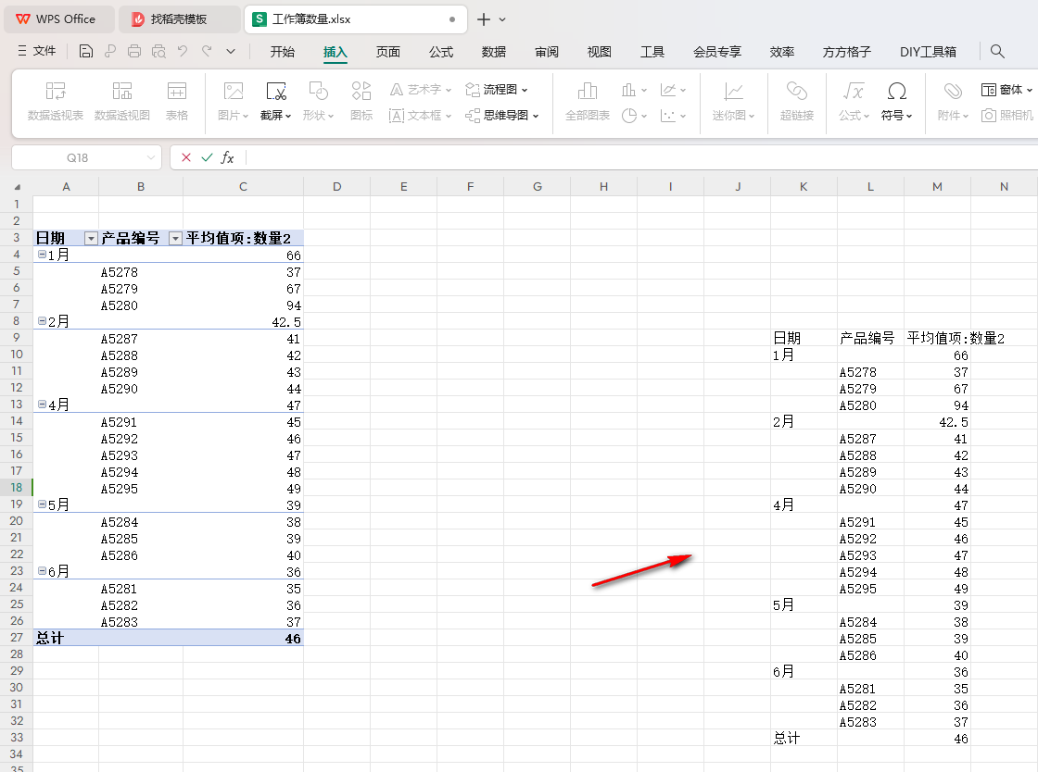Add a new document tab with plus
The image size is (1038, 772).
point(484,19)
